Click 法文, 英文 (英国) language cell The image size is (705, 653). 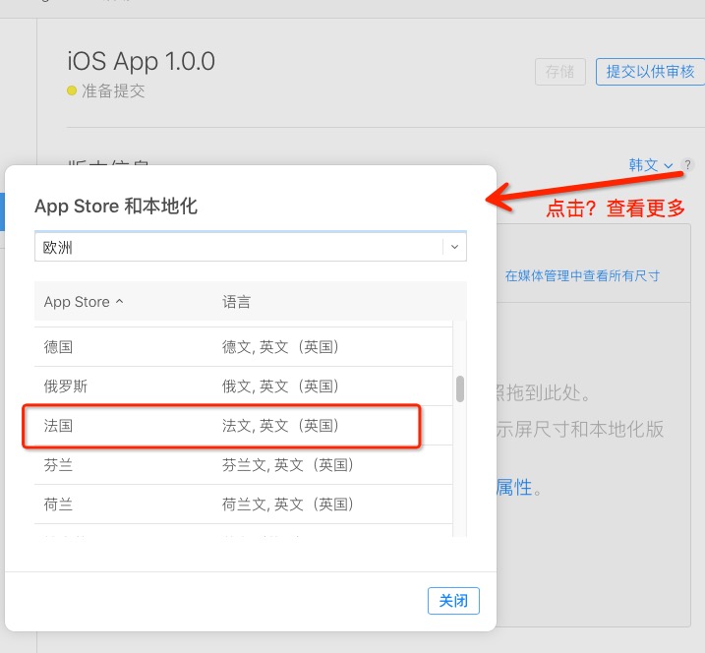[x=280, y=426]
